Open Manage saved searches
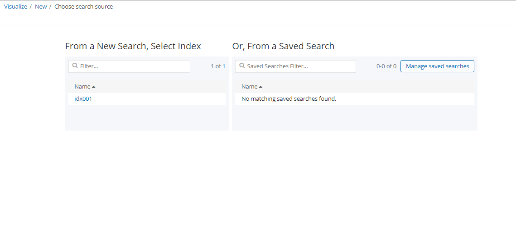Viewport: 516px width, 225px height. [437, 66]
